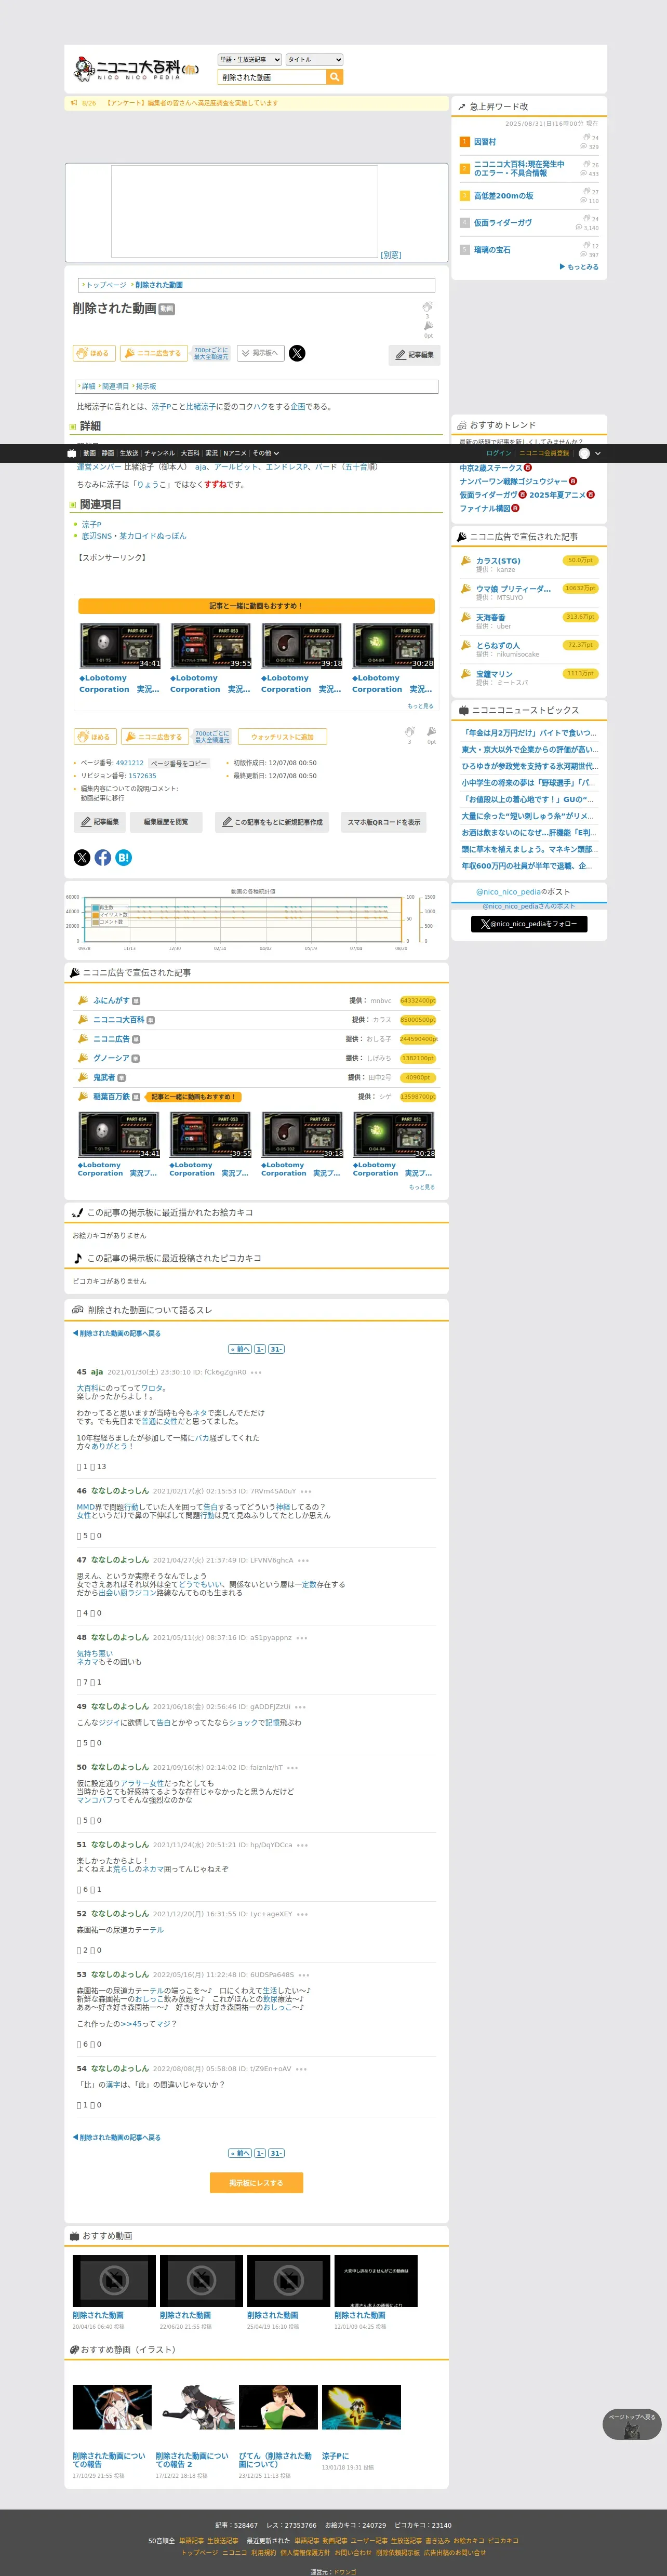667x2576 pixels.
Task: Open the ••• options for comment 50
Action: coord(292,1768)
